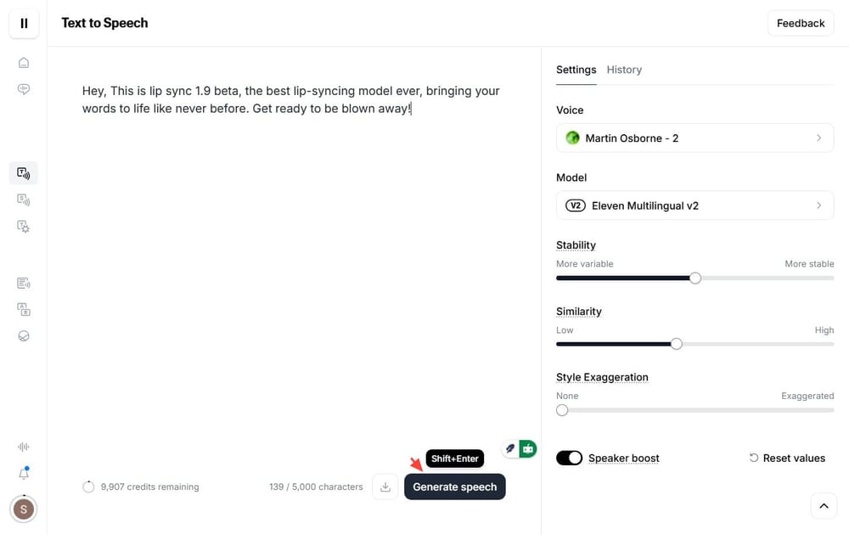849x535 pixels.
Task: Open the Audio Native globe icon
Action: [23, 335]
